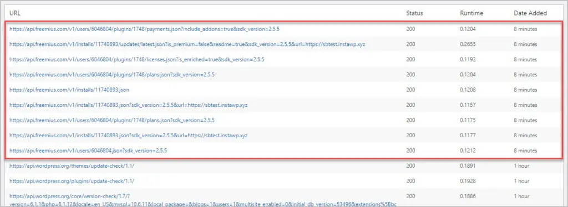The height and width of the screenshot is (207, 568).
Task: Select status 200 in the payments.json row
Action: click(410, 29)
